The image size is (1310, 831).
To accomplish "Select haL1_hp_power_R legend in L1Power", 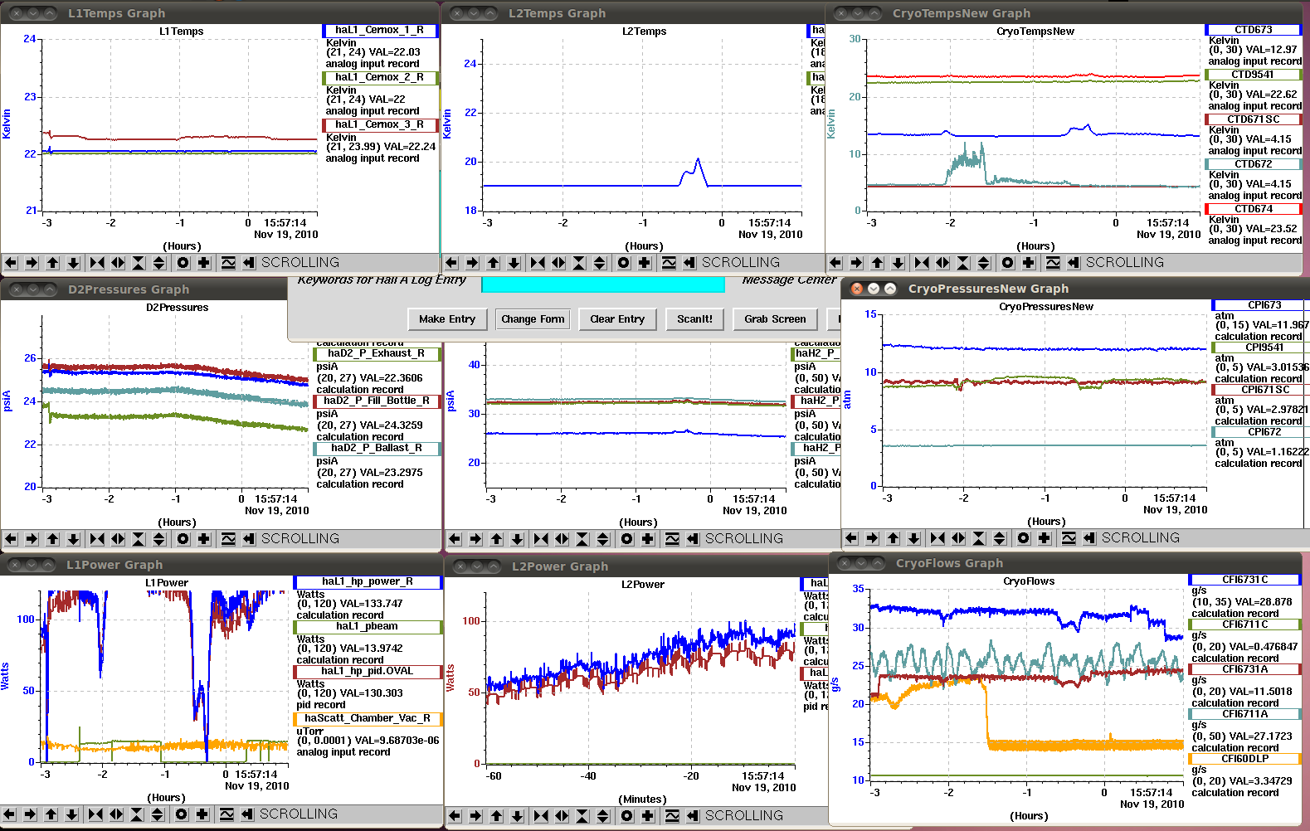I will click(368, 582).
